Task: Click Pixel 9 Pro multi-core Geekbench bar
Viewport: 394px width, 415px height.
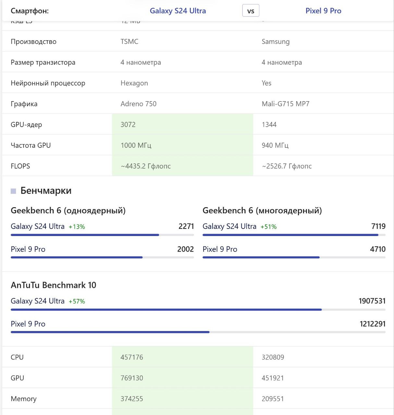Action: pos(294,257)
